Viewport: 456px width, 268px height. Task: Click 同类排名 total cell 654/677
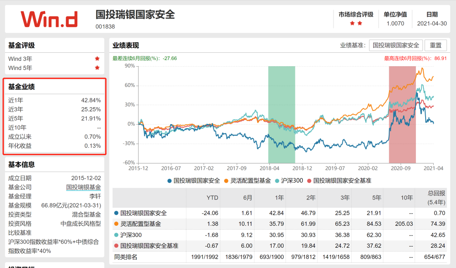(x=434, y=257)
